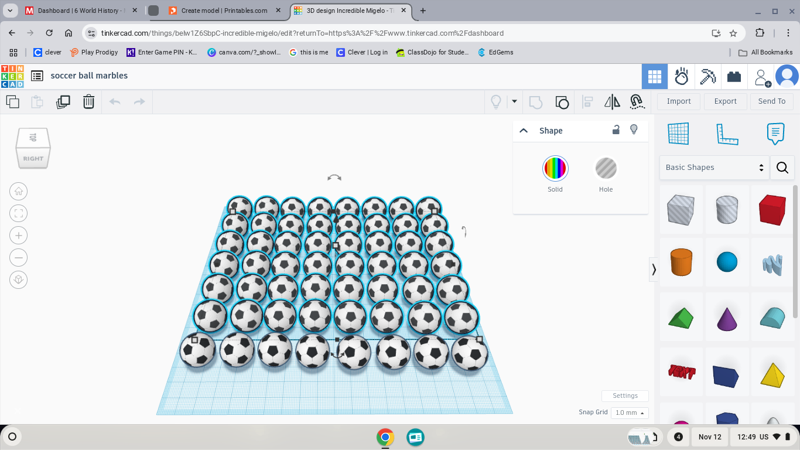Open the Sim Lab icon
This screenshot has height=450, width=800.
[x=681, y=76]
